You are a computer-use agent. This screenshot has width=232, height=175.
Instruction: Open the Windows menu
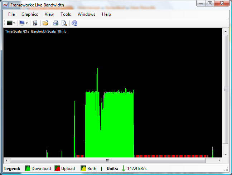(86, 14)
